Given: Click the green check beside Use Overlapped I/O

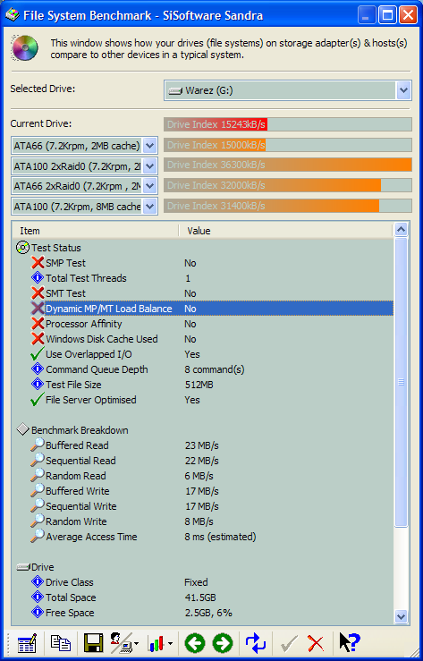Looking at the screenshot, I should (38, 353).
